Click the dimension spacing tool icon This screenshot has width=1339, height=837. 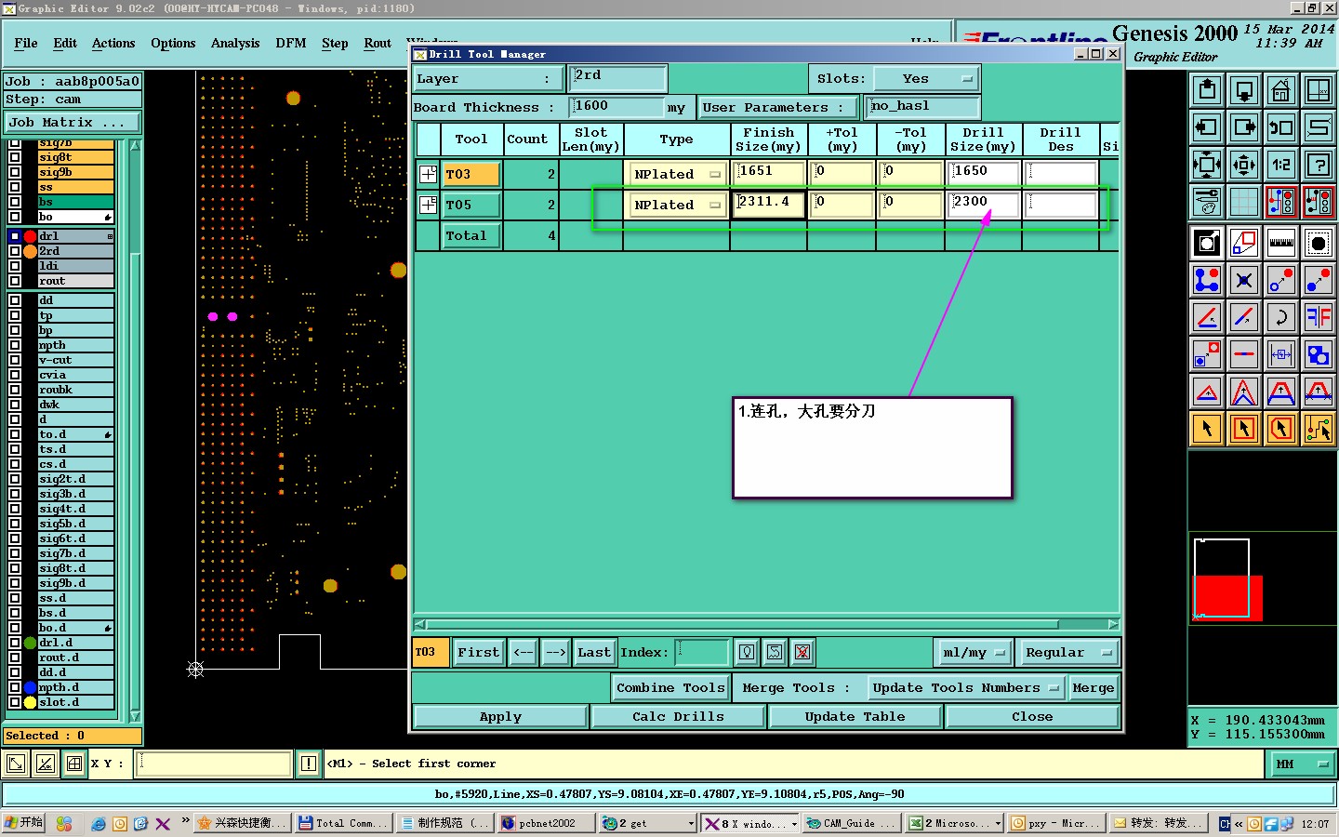1281,354
